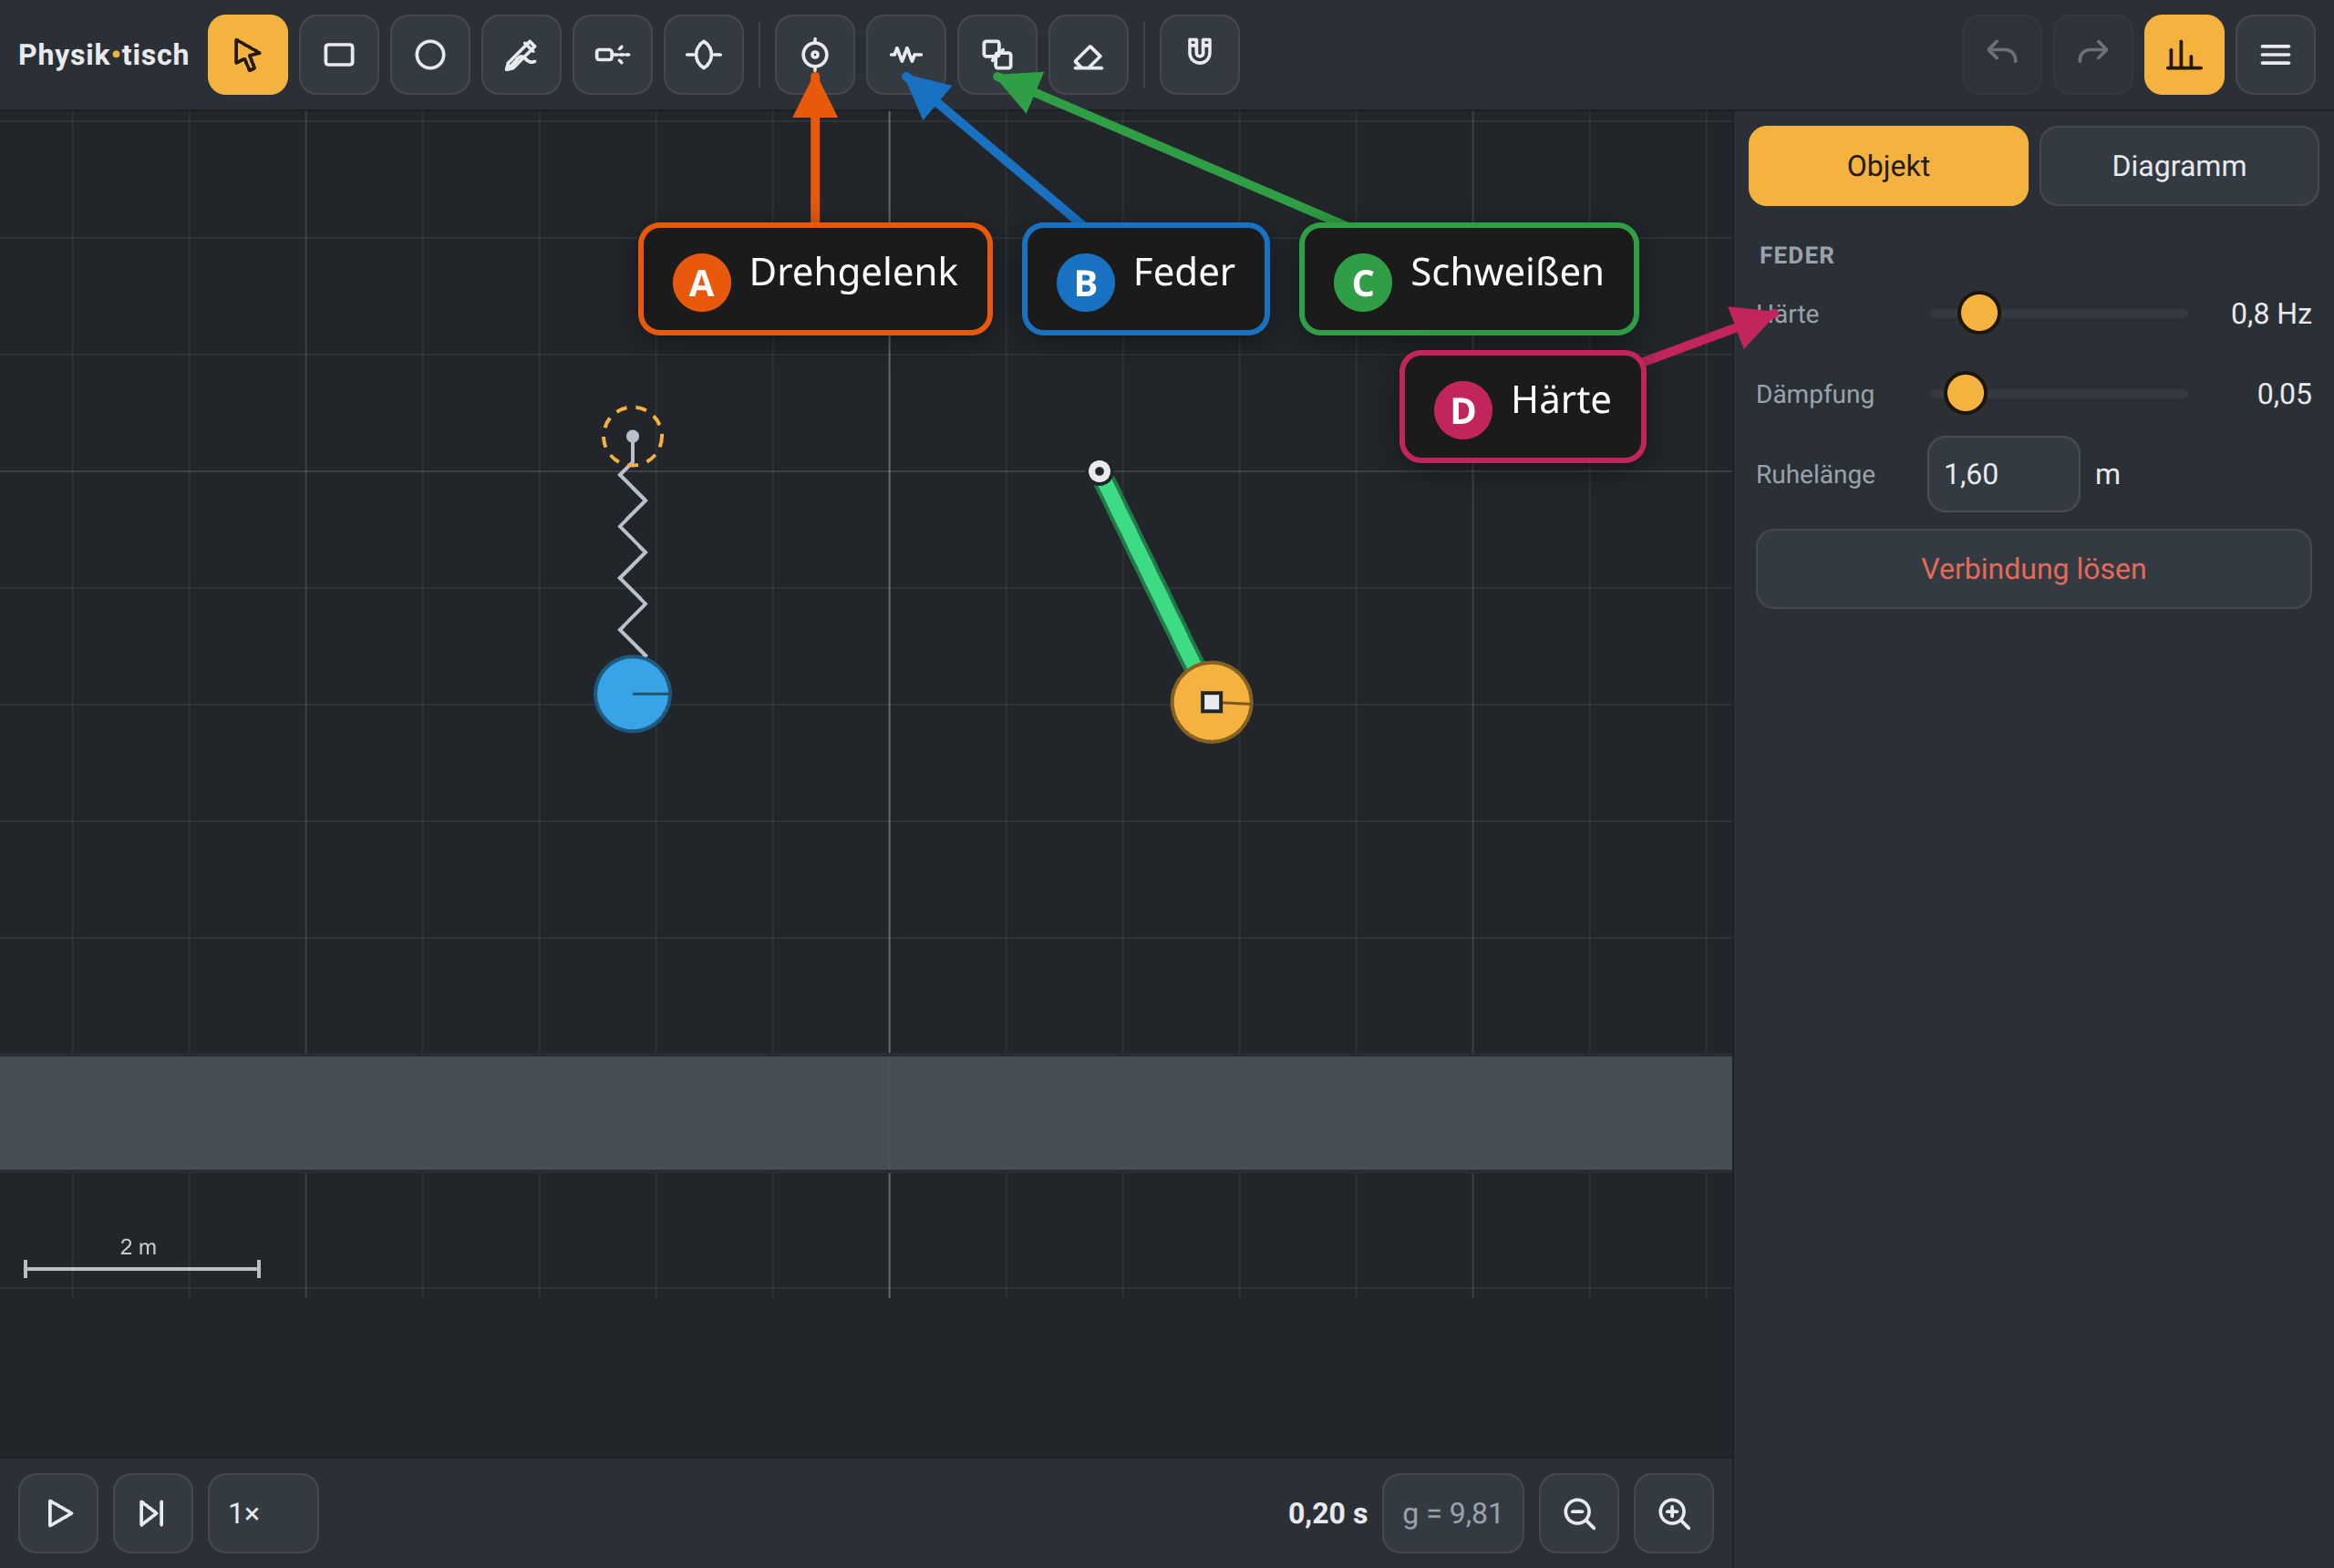Start the simulation playback
The image size is (2334, 1568).
click(x=59, y=1513)
